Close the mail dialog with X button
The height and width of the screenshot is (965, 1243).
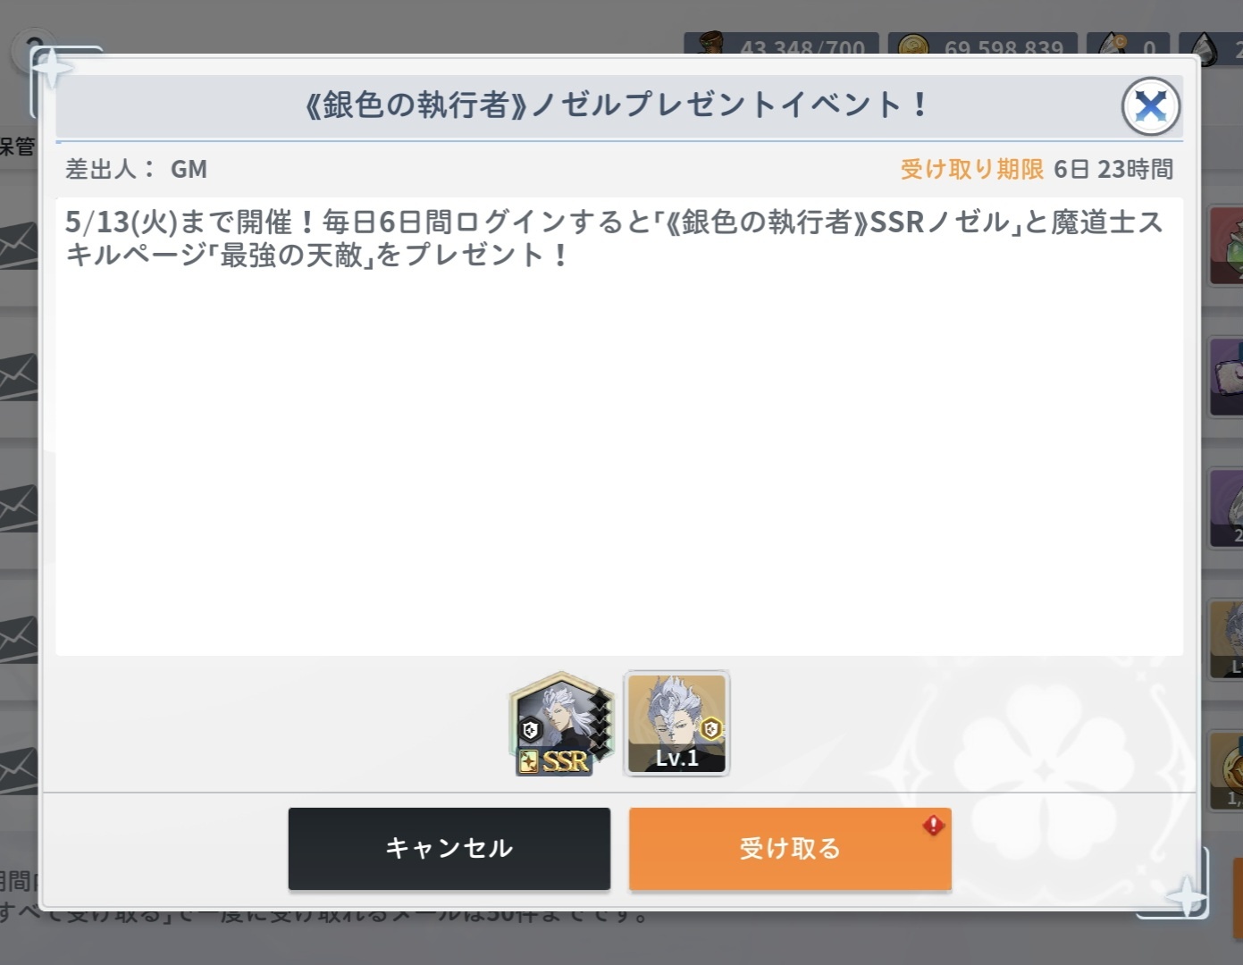[1151, 106]
